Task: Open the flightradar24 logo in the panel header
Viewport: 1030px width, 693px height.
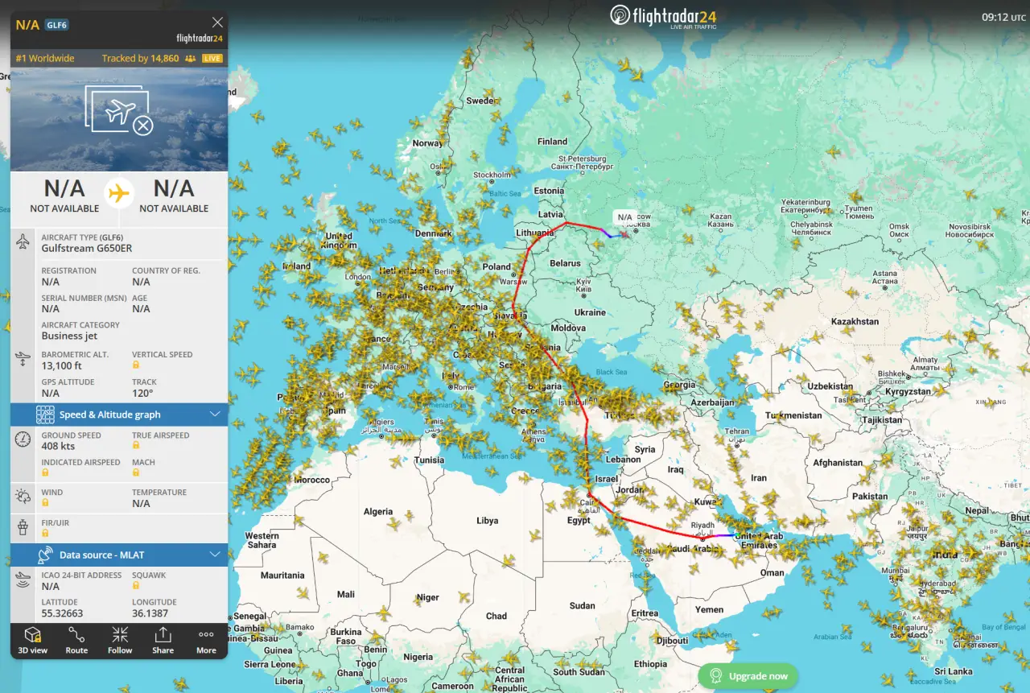Action: tap(200, 38)
